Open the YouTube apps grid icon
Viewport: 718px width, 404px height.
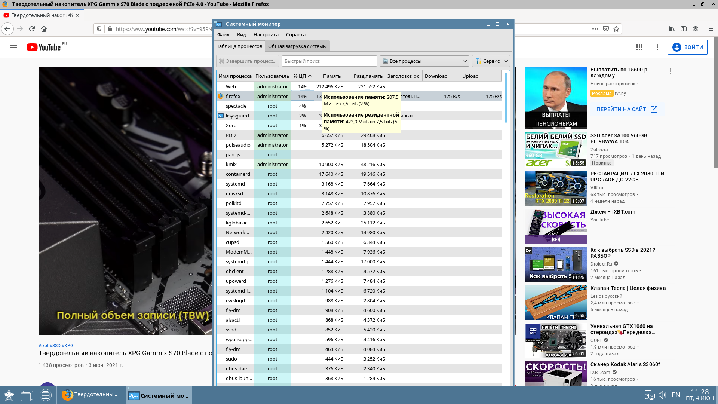pos(639,47)
